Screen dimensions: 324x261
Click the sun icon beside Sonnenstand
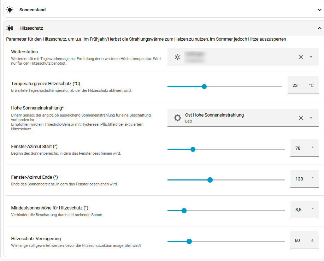(10, 10)
